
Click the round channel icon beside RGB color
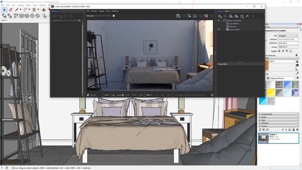click(114, 16)
